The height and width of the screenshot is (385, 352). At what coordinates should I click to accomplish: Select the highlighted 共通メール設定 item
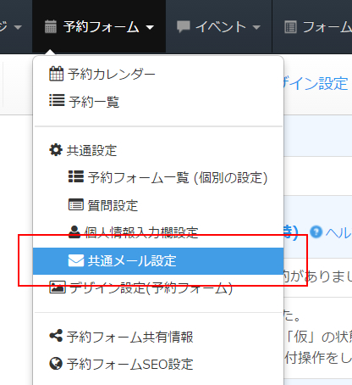point(158,261)
